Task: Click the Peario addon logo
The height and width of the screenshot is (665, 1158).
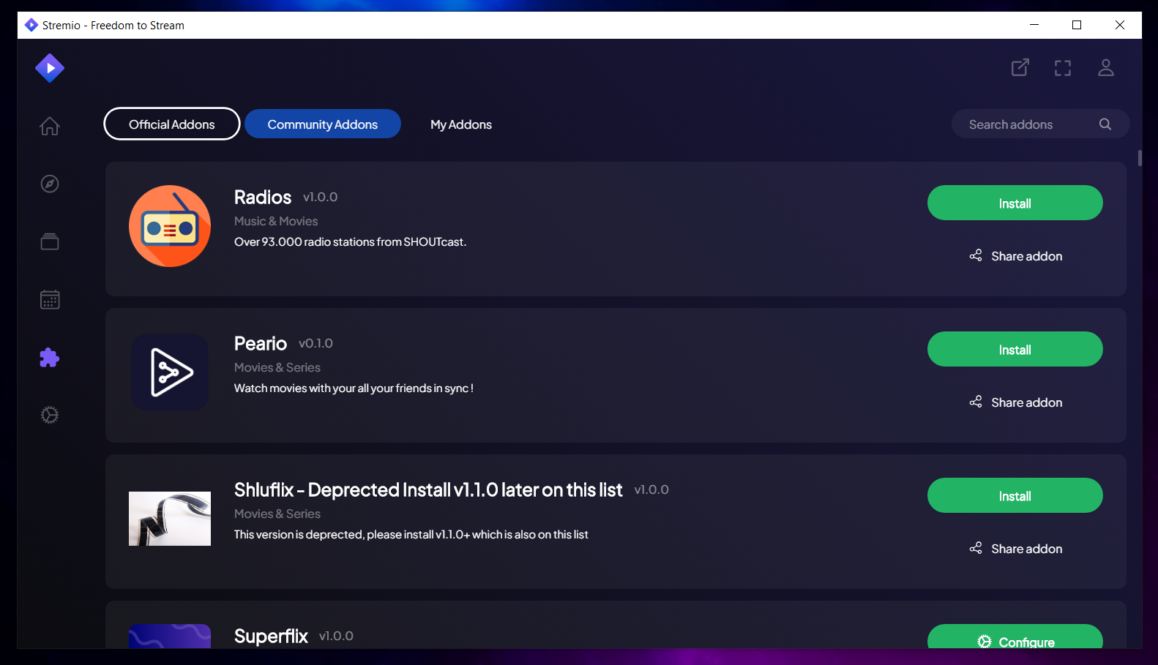Action: pos(170,372)
